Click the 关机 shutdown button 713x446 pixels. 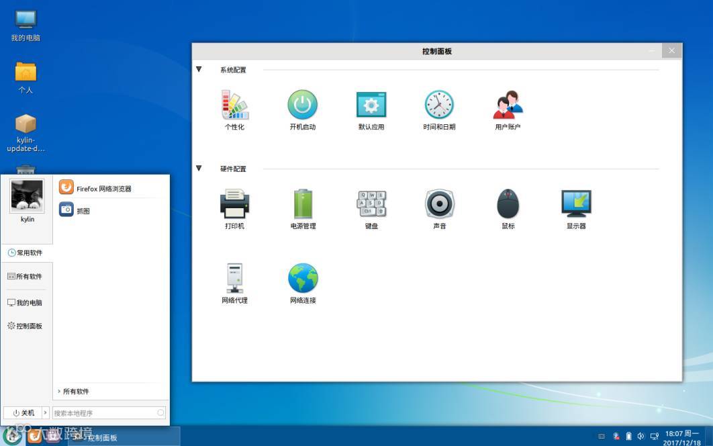(23, 413)
